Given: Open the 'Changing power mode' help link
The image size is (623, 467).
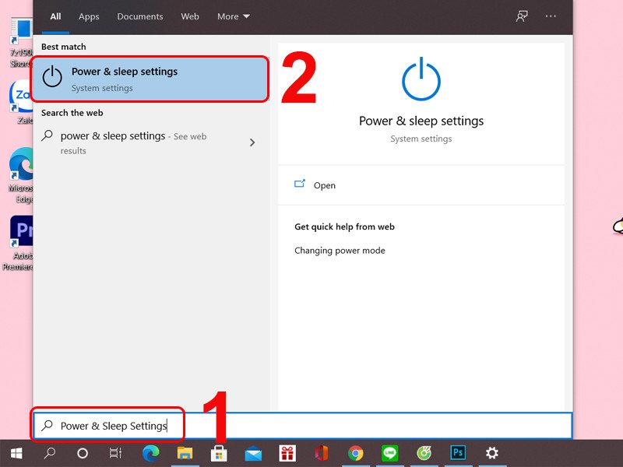Looking at the screenshot, I should tap(340, 251).
